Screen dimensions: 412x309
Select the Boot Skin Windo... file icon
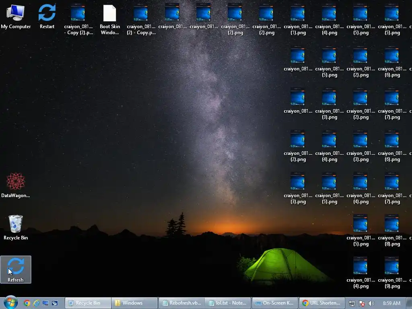coord(110,20)
